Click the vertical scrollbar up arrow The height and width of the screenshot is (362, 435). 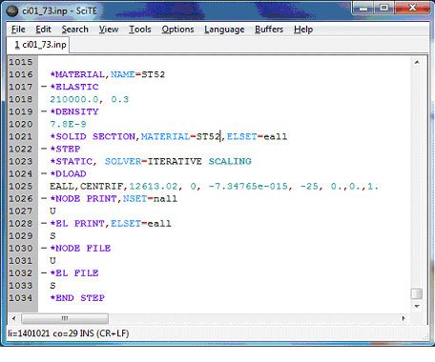coord(417,62)
